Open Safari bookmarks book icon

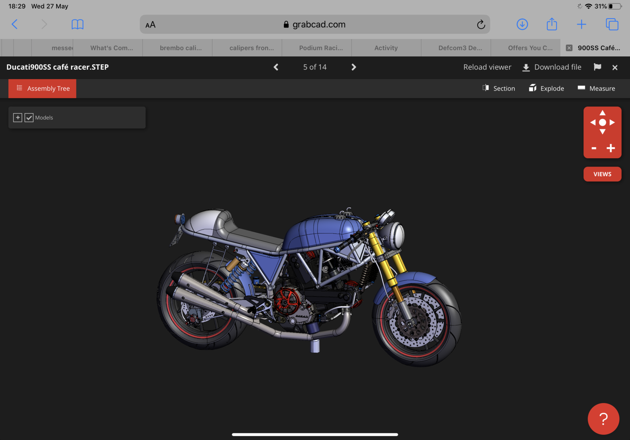pyautogui.click(x=78, y=24)
